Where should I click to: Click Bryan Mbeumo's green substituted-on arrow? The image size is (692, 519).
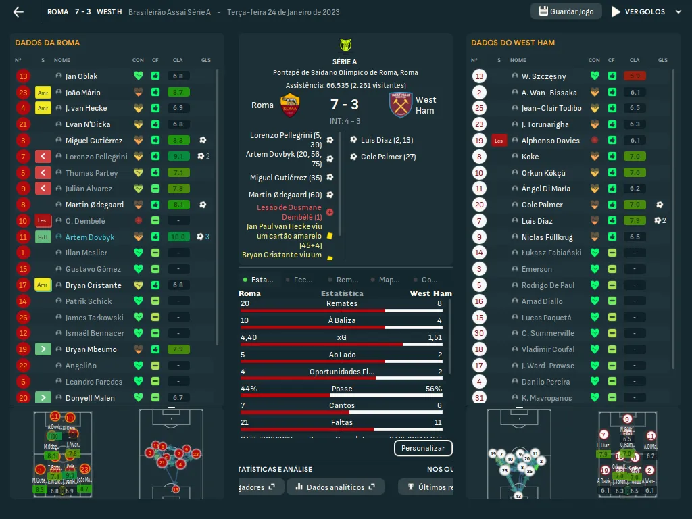[x=43, y=349]
